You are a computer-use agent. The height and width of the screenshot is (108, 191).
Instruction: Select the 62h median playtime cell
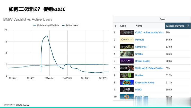point(168,68)
